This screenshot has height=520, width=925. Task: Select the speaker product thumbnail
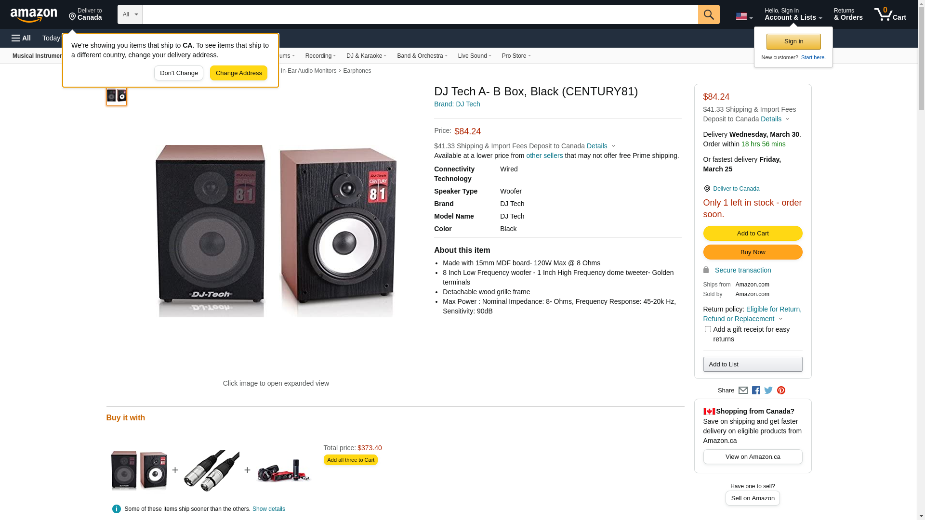pos(117,96)
